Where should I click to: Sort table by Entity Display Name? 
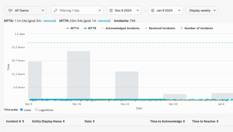click(x=48, y=121)
